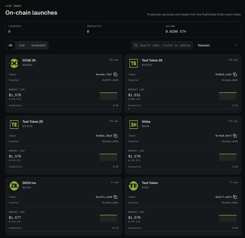Click the Shiba card creator address
The height and width of the screenshot is (238, 245).
click(230, 141)
